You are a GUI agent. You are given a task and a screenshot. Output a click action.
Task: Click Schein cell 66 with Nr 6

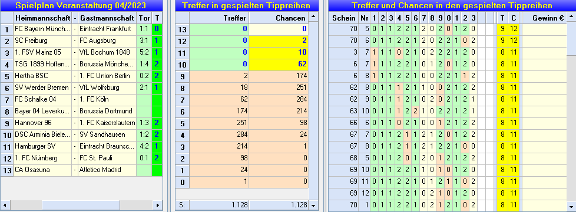[x=343, y=123]
